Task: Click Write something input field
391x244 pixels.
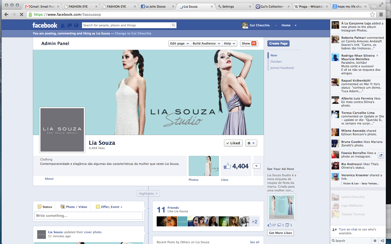Action: coord(89,216)
